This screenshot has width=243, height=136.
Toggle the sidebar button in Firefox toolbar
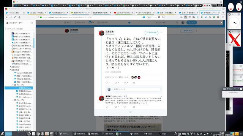pos(186,17)
